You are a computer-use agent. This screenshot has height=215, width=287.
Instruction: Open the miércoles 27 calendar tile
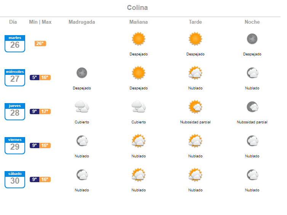coord(15,78)
